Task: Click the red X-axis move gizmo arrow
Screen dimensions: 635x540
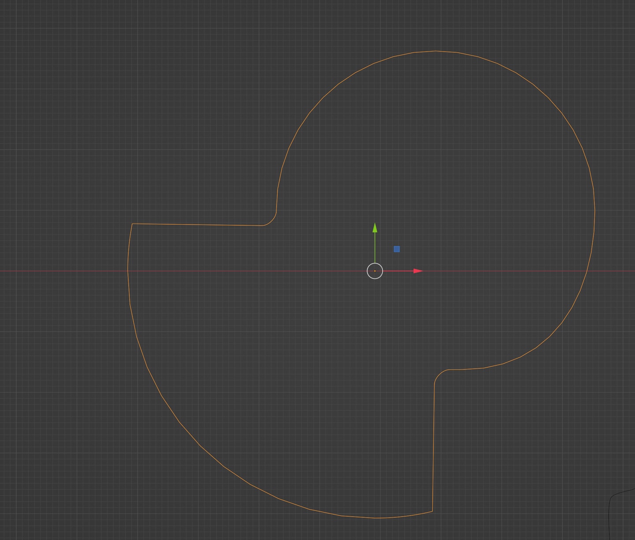Action: 418,271
